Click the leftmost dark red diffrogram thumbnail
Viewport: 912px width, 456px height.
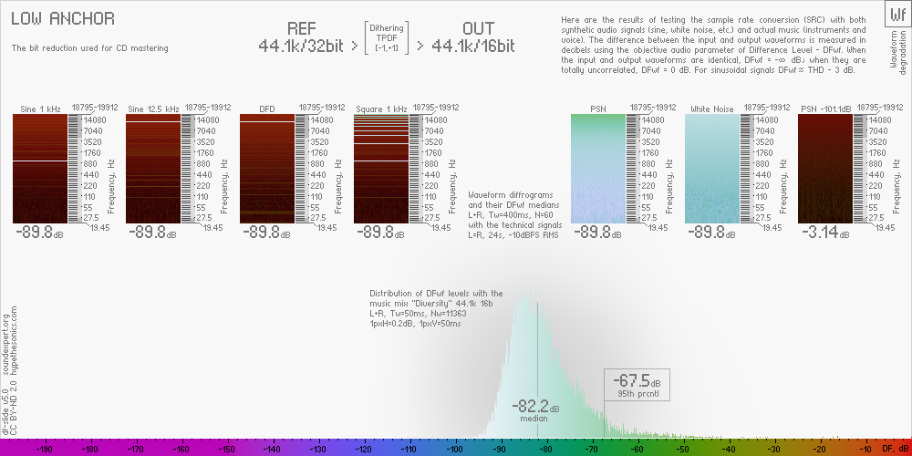point(40,169)
